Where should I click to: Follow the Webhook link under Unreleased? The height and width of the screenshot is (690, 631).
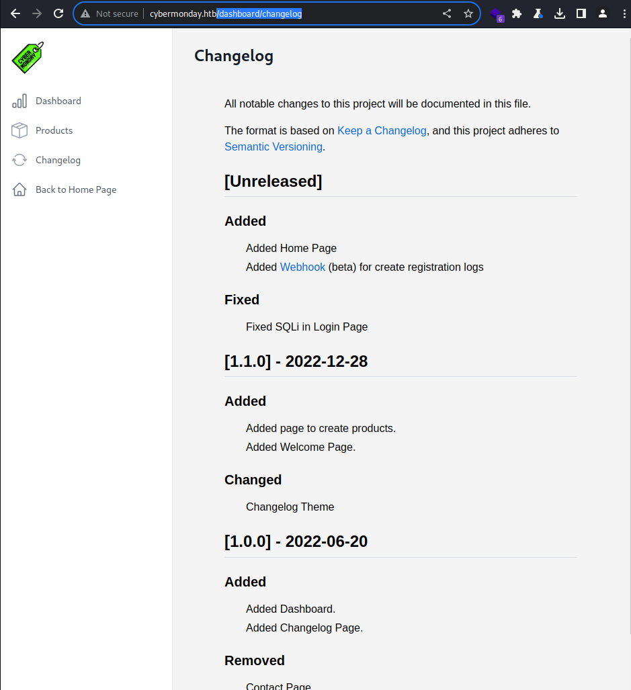point(302,267)
